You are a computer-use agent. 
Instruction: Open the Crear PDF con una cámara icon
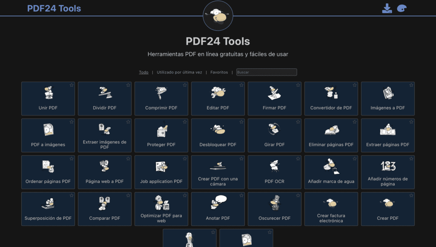click(218, 166)
